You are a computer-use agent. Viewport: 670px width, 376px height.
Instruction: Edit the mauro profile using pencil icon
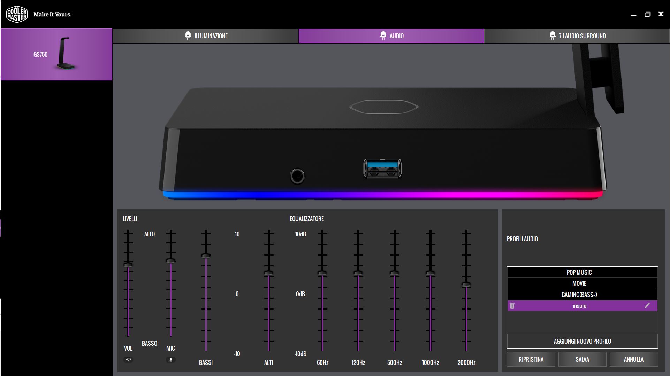[x=648, y=306]
